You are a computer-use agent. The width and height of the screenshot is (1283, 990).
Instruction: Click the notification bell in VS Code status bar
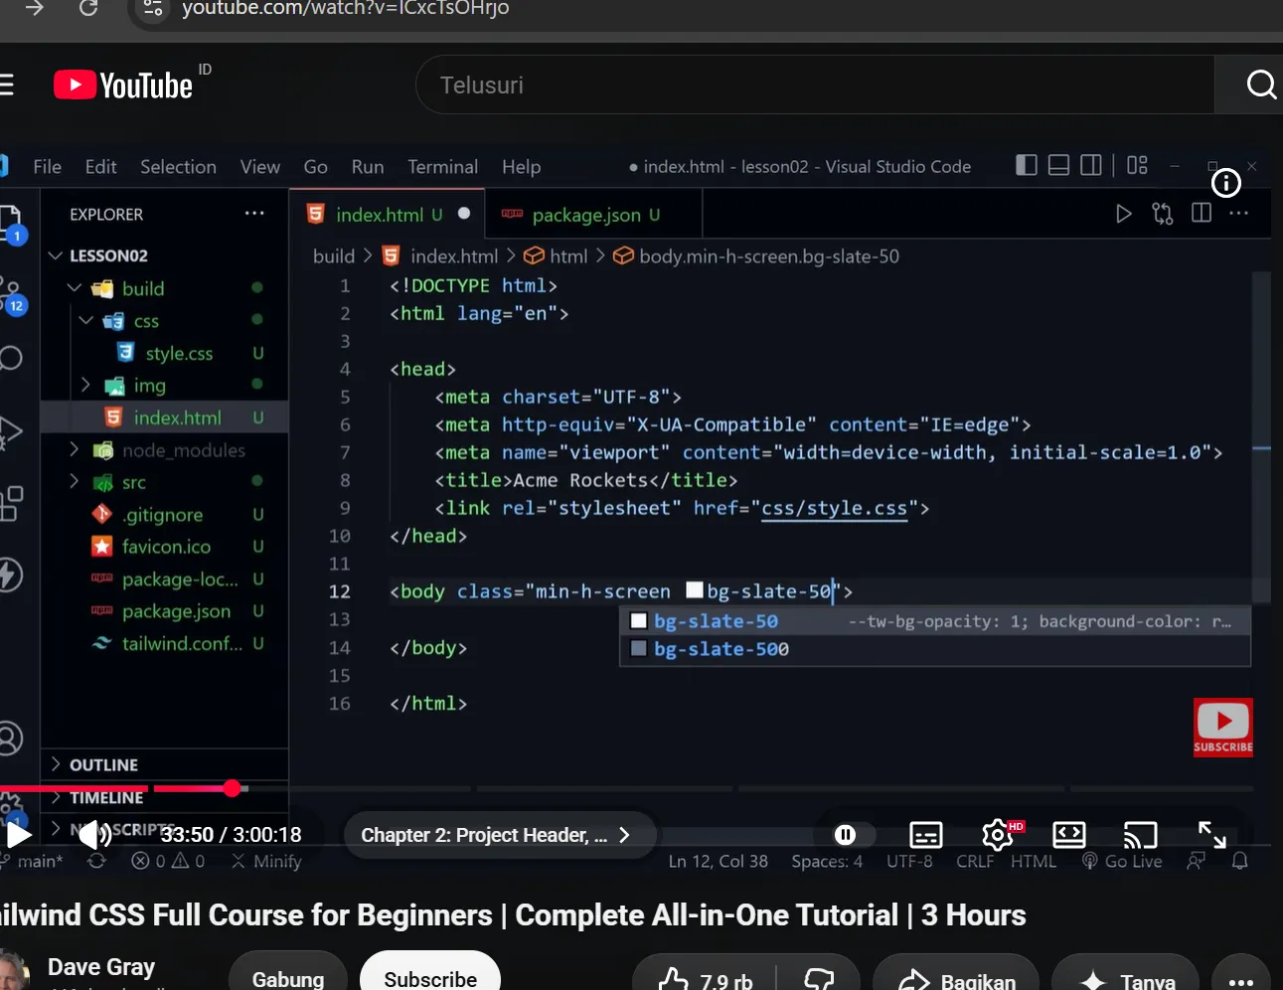click(1239, 861)
